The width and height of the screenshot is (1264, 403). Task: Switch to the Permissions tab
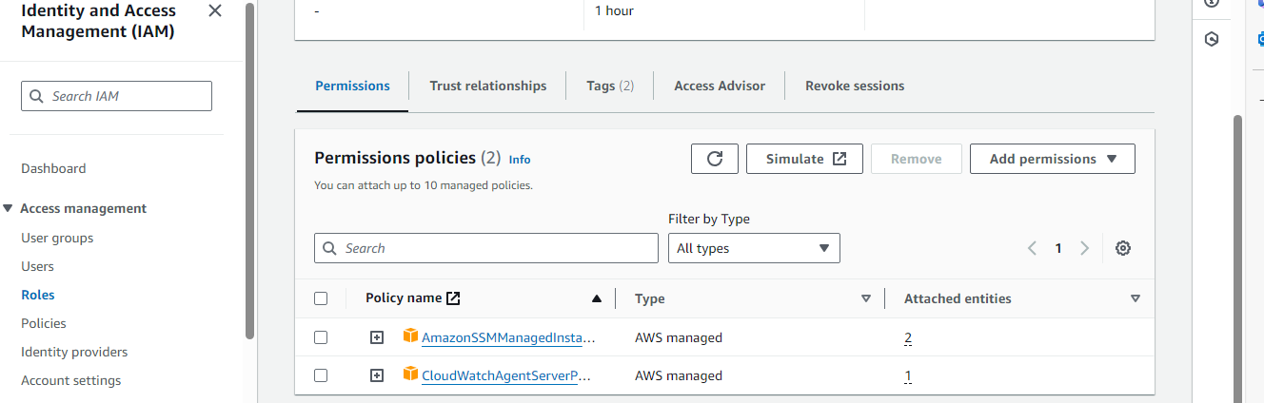(x=352, y=86)
